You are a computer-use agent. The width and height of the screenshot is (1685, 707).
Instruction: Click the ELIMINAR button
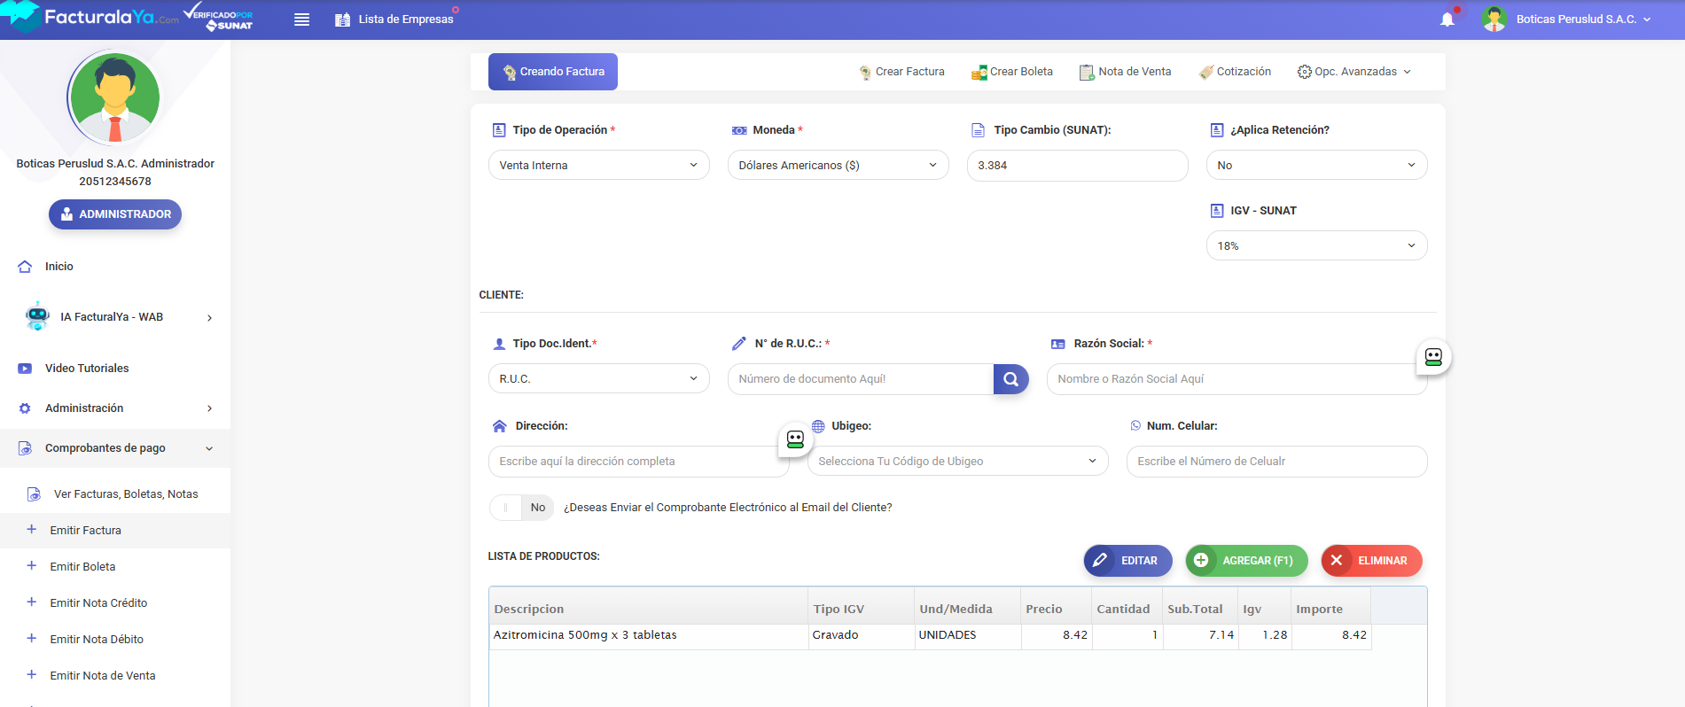(x=1372, y=561)
